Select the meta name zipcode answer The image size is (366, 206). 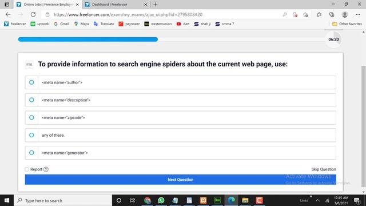(x=181, y=117)
